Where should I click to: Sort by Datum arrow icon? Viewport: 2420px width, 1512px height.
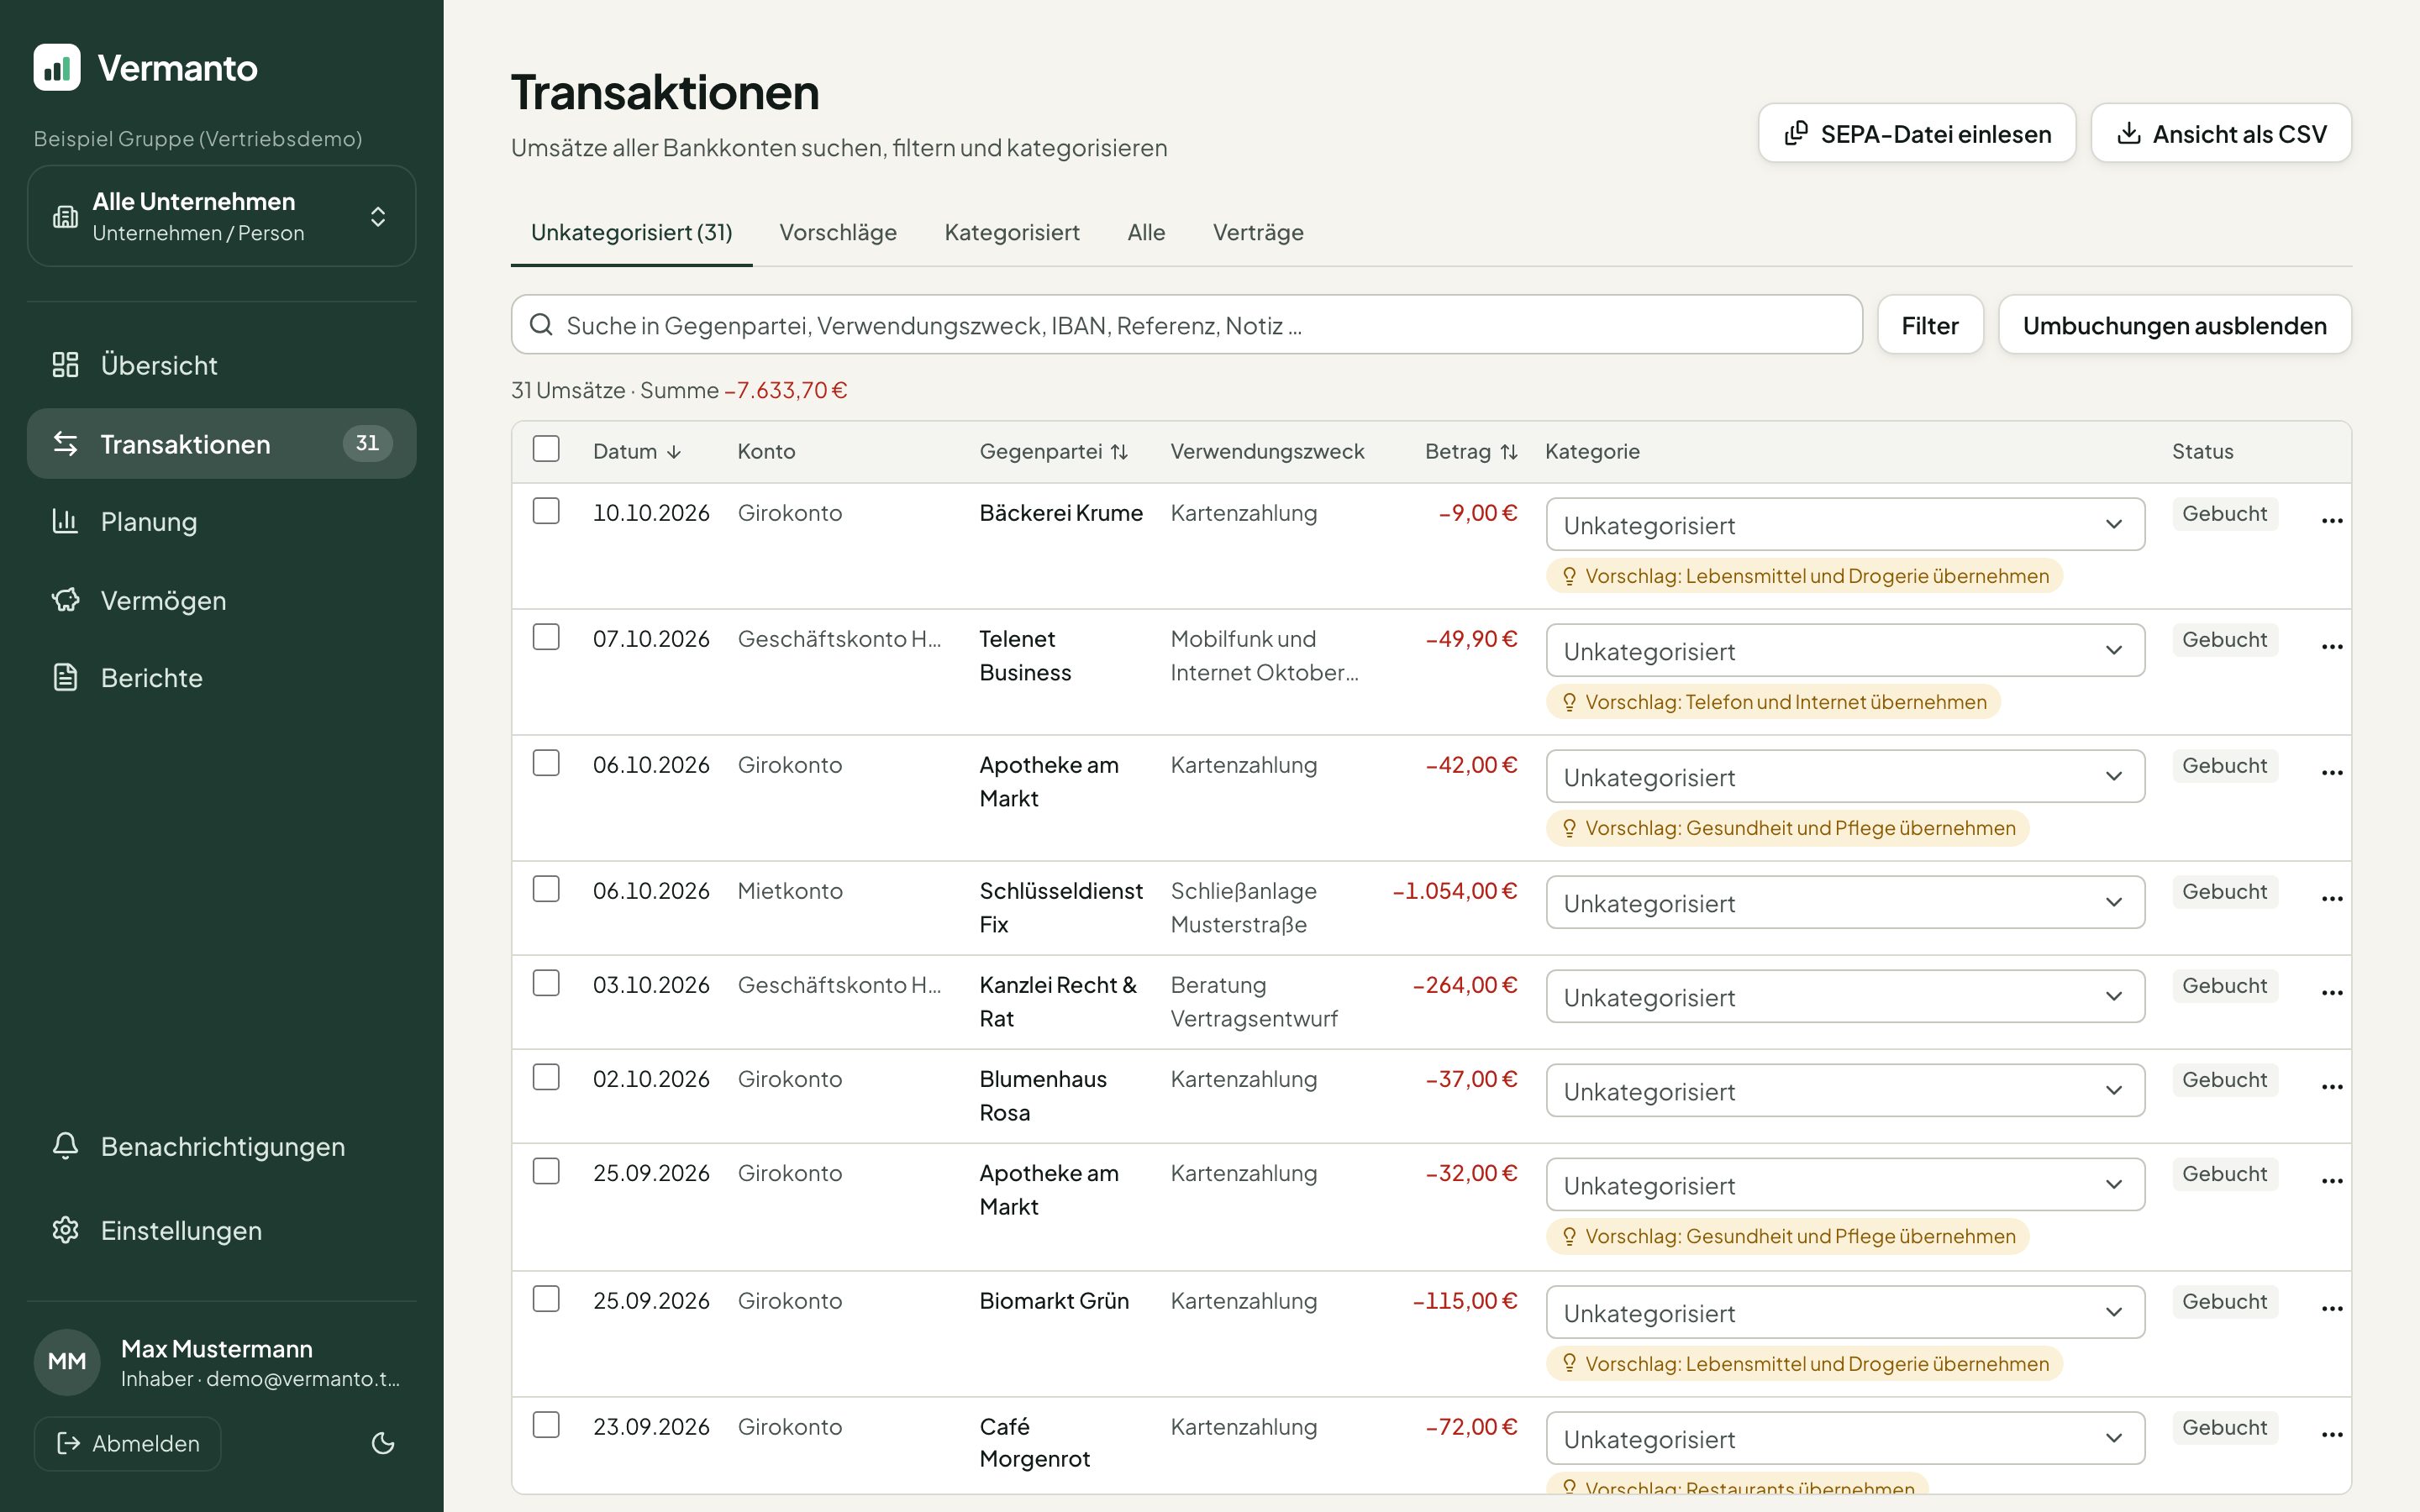coord(674,452)
